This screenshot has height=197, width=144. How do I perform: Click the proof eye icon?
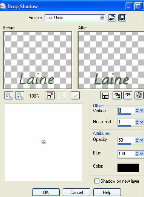pyautogui.click(x=128, y=95)
